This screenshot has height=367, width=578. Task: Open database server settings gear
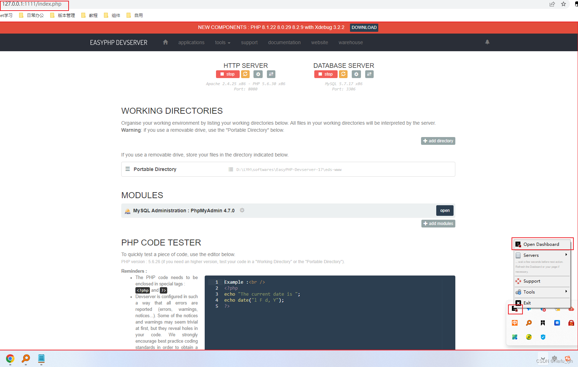356,74
